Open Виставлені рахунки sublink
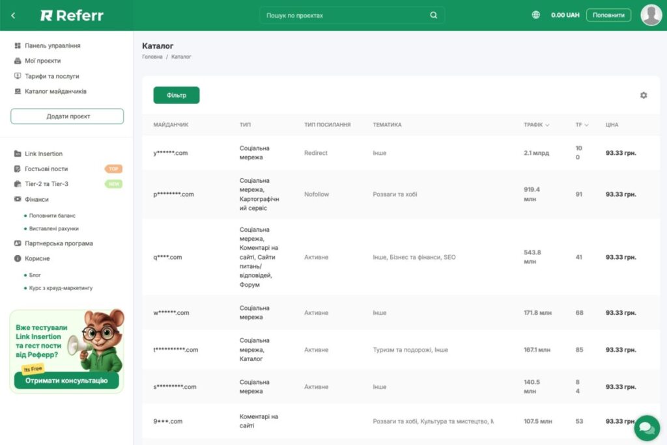667x445 pixels. (x=53, y=228)
